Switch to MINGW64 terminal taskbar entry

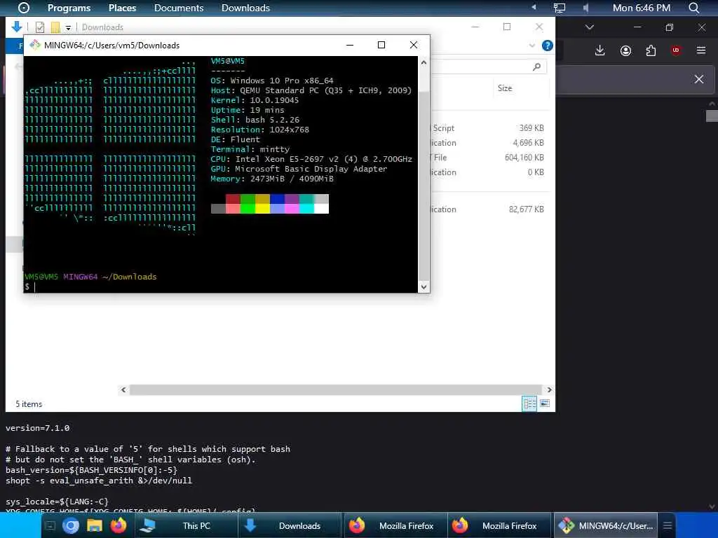606,525
